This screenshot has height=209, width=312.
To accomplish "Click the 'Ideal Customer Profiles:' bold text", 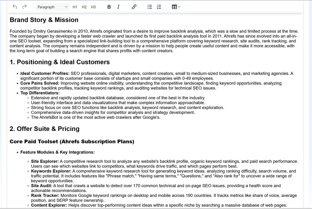I will tap(45, 73).
